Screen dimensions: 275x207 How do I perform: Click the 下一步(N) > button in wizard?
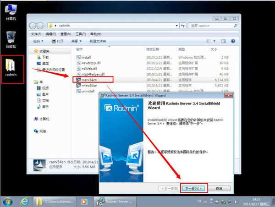pyautogui.click(x=193, y=188)
